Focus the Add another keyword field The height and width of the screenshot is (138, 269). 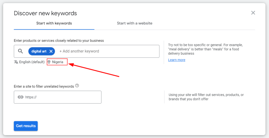click(x=79, y=51)
